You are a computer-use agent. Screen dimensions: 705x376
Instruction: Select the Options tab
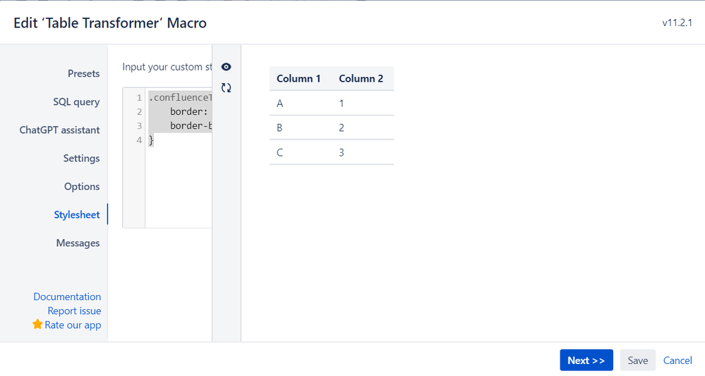pyautogui.click(x=82, y=187)
